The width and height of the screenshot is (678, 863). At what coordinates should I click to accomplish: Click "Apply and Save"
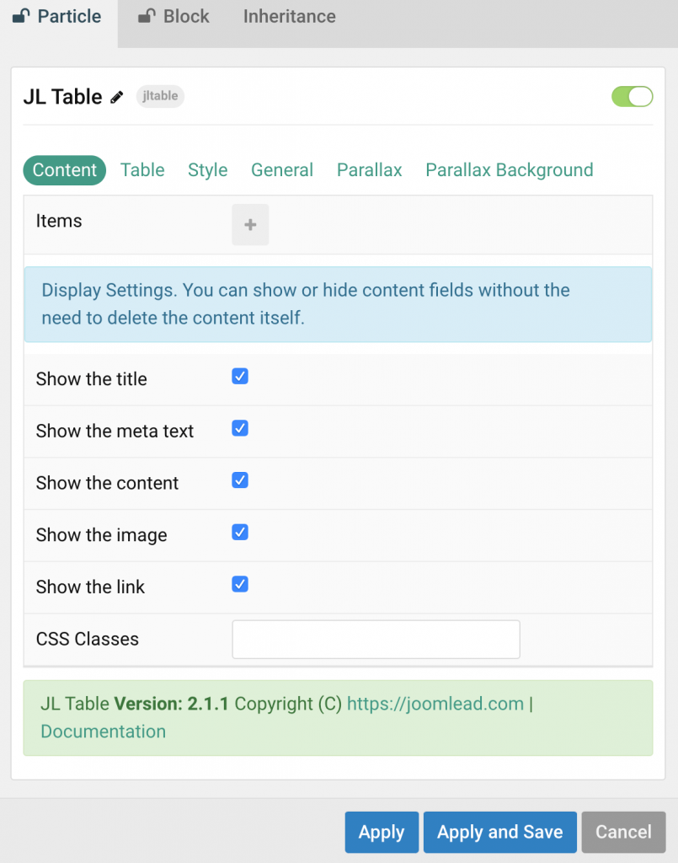(x=499, y=832)
